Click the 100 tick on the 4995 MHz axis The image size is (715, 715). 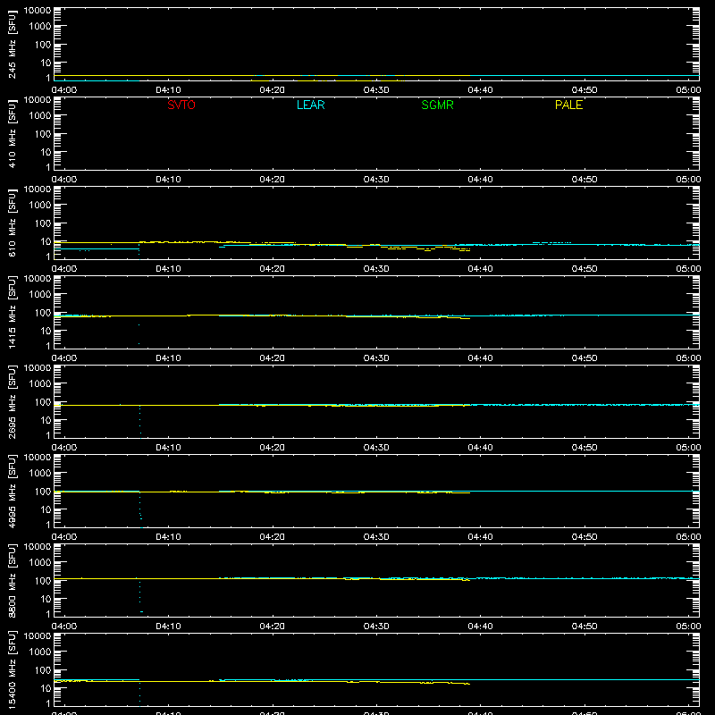43,492
